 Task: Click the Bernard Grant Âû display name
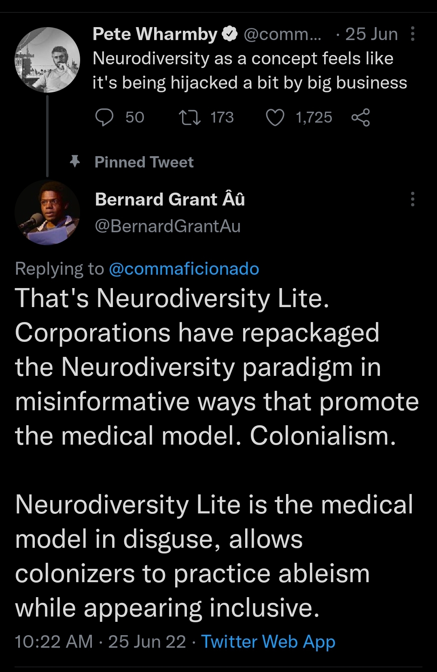point(170,199)
